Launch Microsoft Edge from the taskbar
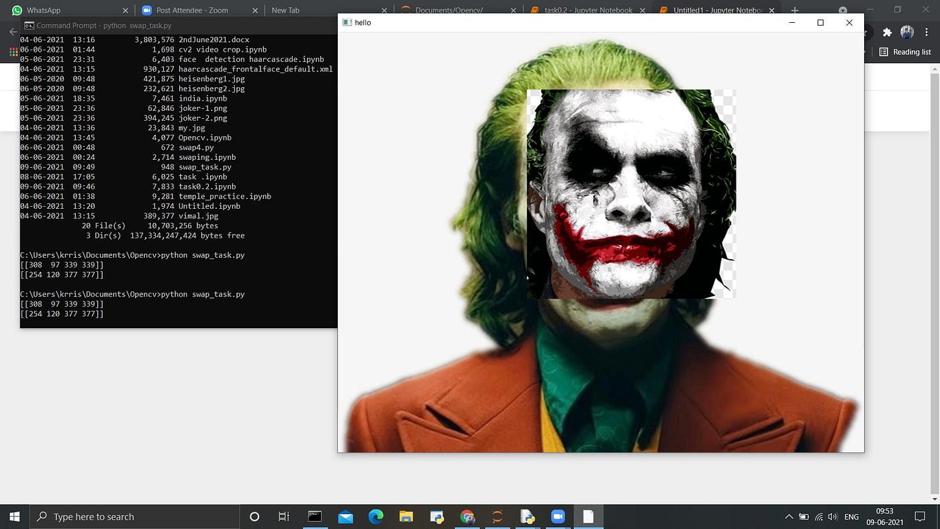The width and height of the screenshot is (940, 529). [x=375, y=517]
